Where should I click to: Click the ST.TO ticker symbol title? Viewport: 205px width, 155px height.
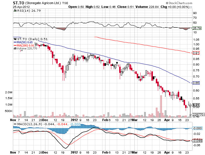point(18,3)
